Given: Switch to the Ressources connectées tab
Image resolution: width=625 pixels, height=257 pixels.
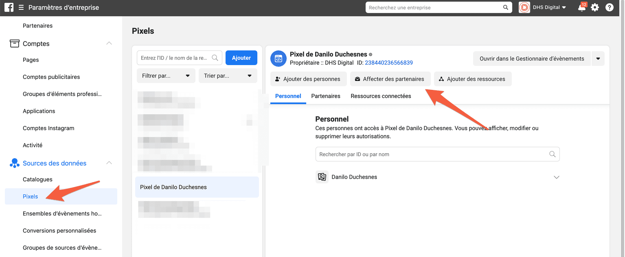Looking at the screenshot, I should [x=381, y=96].
